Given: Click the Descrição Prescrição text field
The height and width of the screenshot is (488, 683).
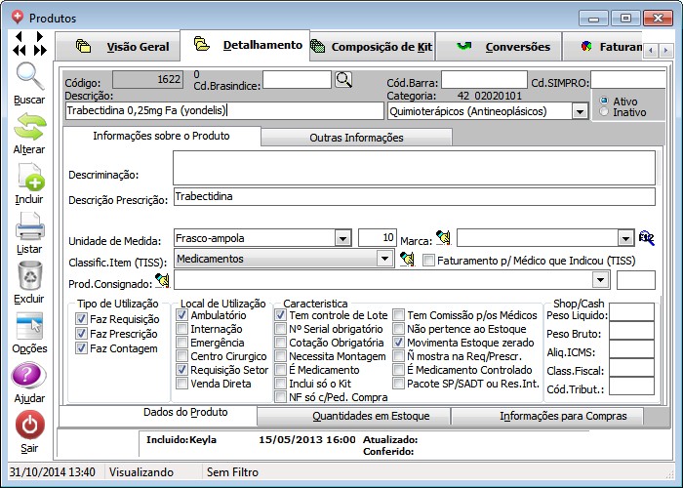Looking at the screenshot, I should (414, 197).
